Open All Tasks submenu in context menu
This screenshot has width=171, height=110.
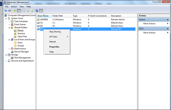pyautogui.click(x=57, y=37)
